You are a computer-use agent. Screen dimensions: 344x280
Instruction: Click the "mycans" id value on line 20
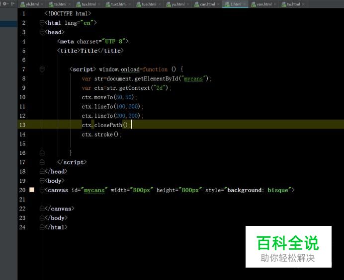pos(94,190)
